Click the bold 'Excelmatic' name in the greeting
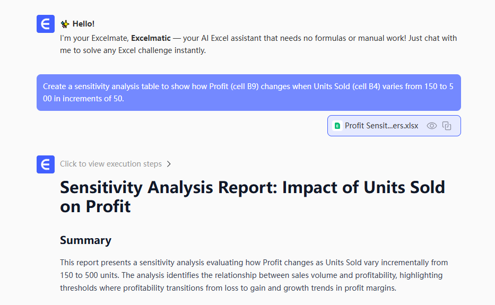 [x=151, y=38]
